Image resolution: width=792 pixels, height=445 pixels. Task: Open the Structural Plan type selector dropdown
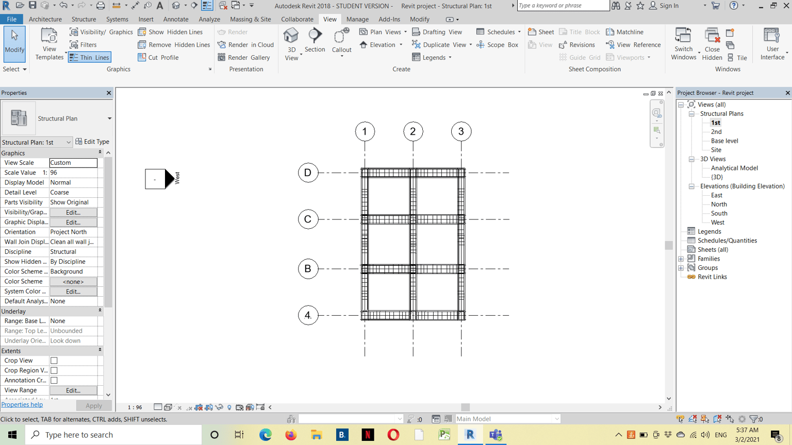109,118
